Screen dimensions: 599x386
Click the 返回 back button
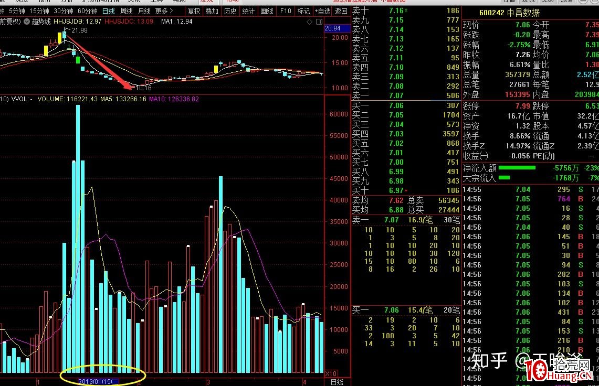[341, 11]
